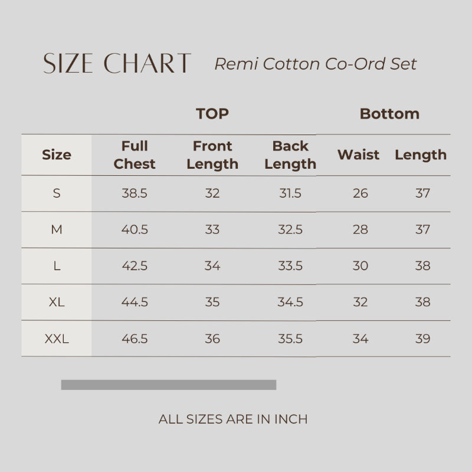
Task: Click the Back Length column header
Action: [x=290, y=155]
